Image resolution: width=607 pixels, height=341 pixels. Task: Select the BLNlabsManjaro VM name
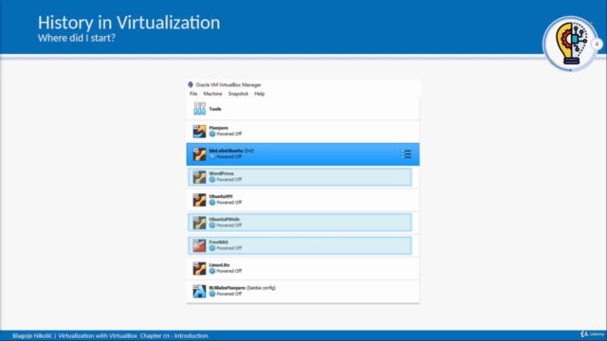(228, 288)
